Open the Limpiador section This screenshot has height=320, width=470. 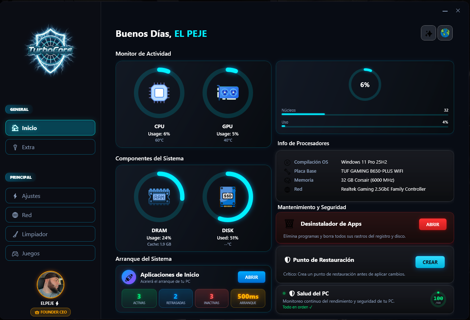click(50, 234)
